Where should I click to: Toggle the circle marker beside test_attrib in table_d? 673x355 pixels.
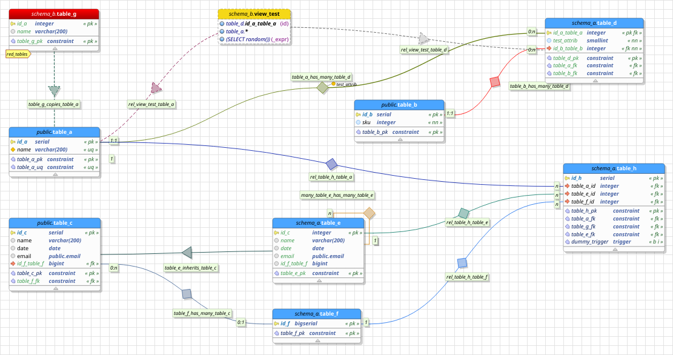pos(548,41)
